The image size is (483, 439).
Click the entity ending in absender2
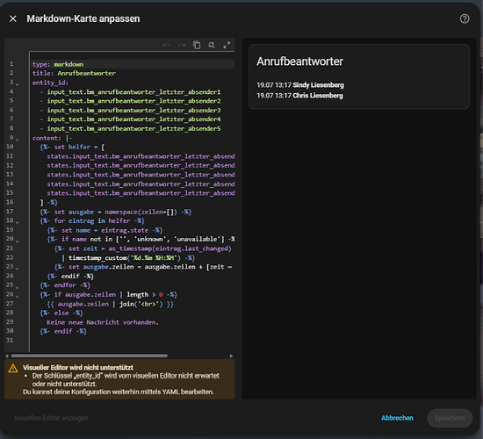coord(133,101)
